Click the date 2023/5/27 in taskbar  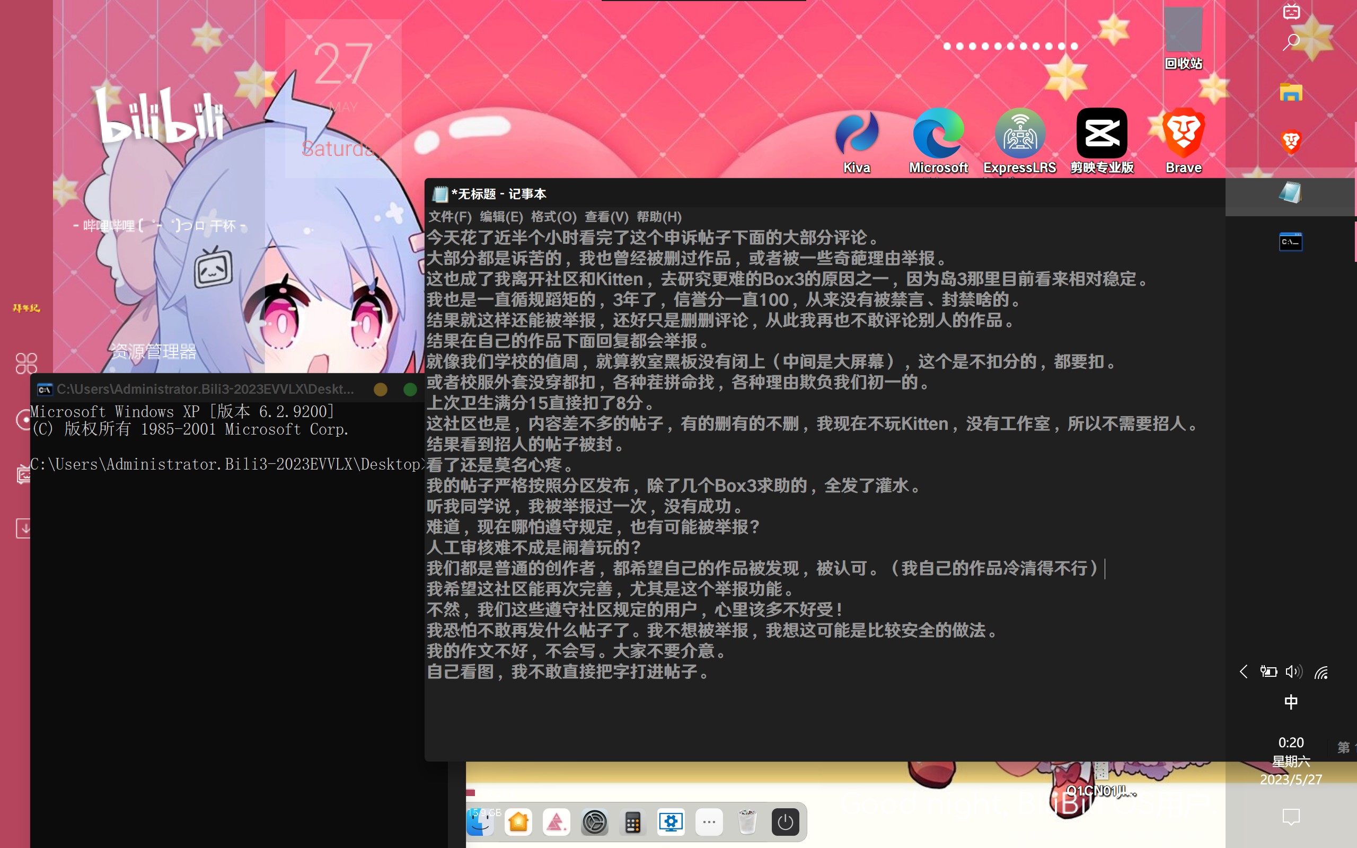point(1291,780)
